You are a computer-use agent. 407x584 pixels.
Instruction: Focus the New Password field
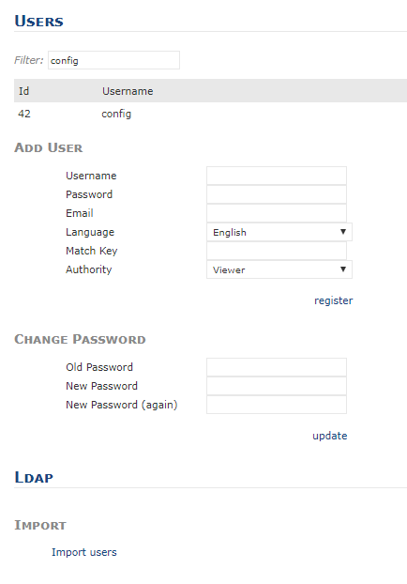click(x=277, y=386)
